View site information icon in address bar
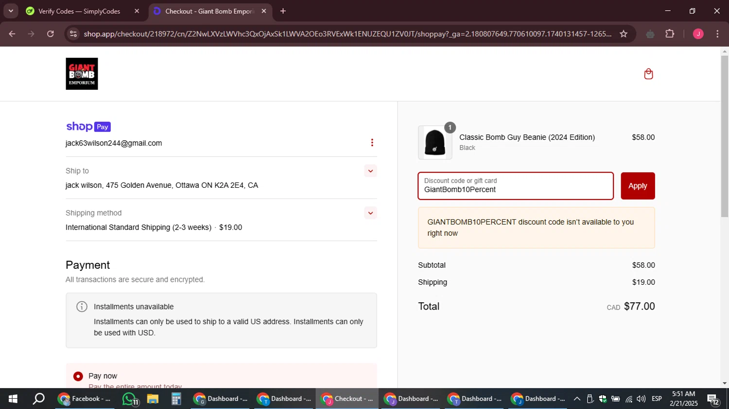Image resolution: width=729 pixels, height=409 pixels. pos(73,34)
